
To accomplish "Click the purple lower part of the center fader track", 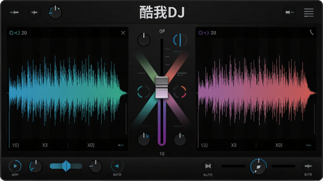I will (162, 122).
